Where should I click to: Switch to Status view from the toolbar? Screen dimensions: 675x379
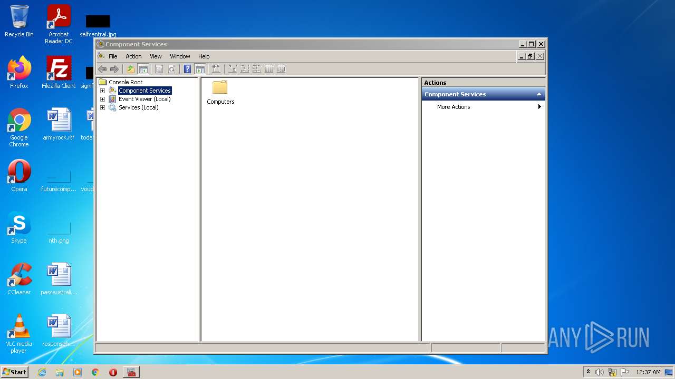[281, 69]
